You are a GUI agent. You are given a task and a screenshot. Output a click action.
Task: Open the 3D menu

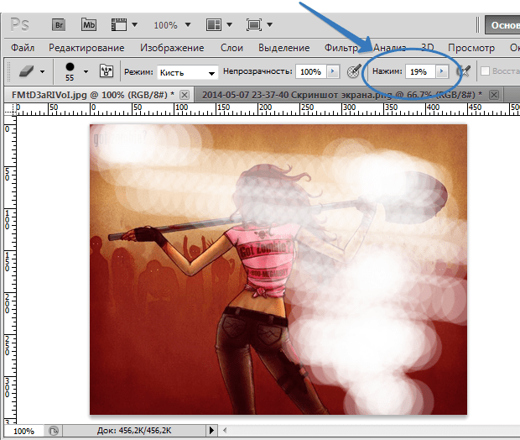tap(427, 48)
